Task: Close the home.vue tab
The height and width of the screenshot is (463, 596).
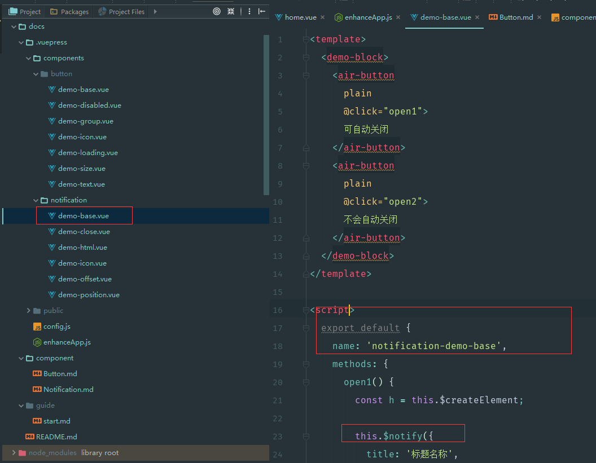Action: tap(322, 17)
